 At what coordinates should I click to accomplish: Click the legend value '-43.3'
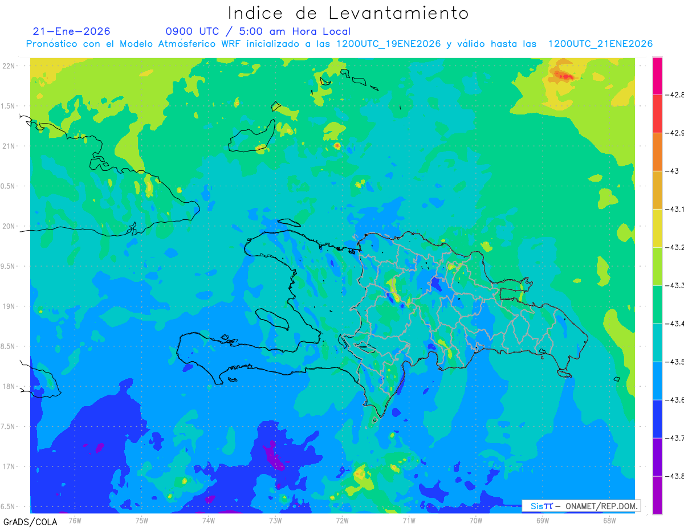[x=675, y=285]
